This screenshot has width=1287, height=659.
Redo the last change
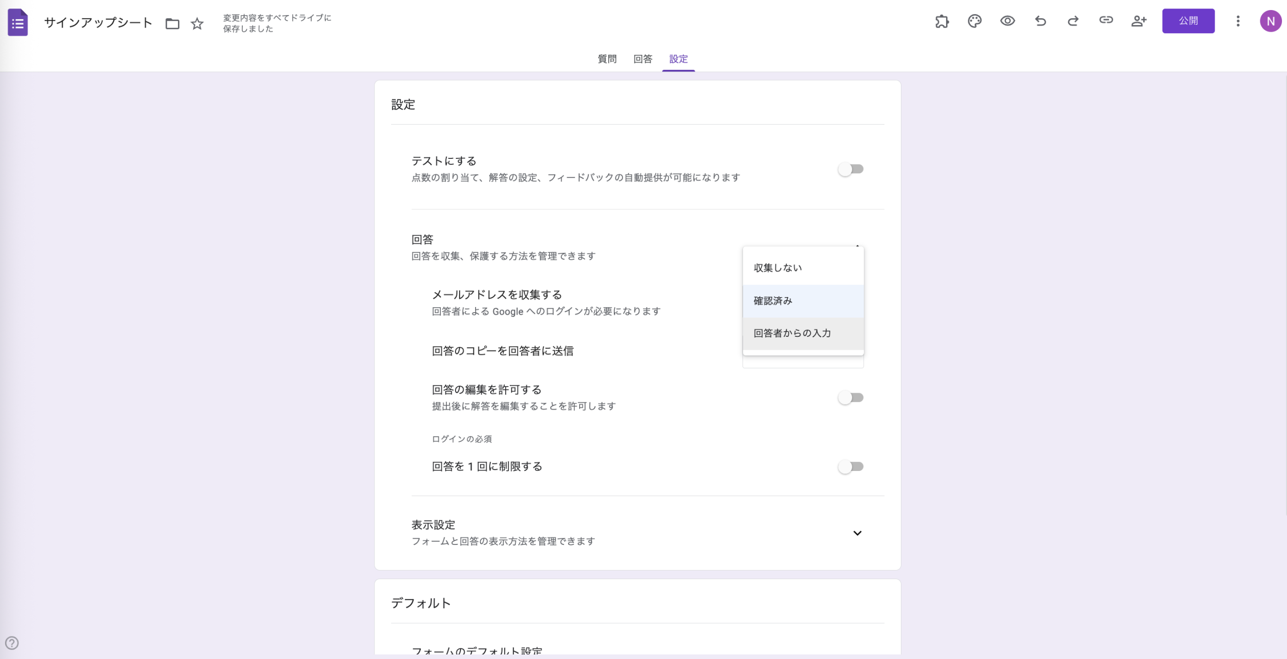[x=1073, y=21]
